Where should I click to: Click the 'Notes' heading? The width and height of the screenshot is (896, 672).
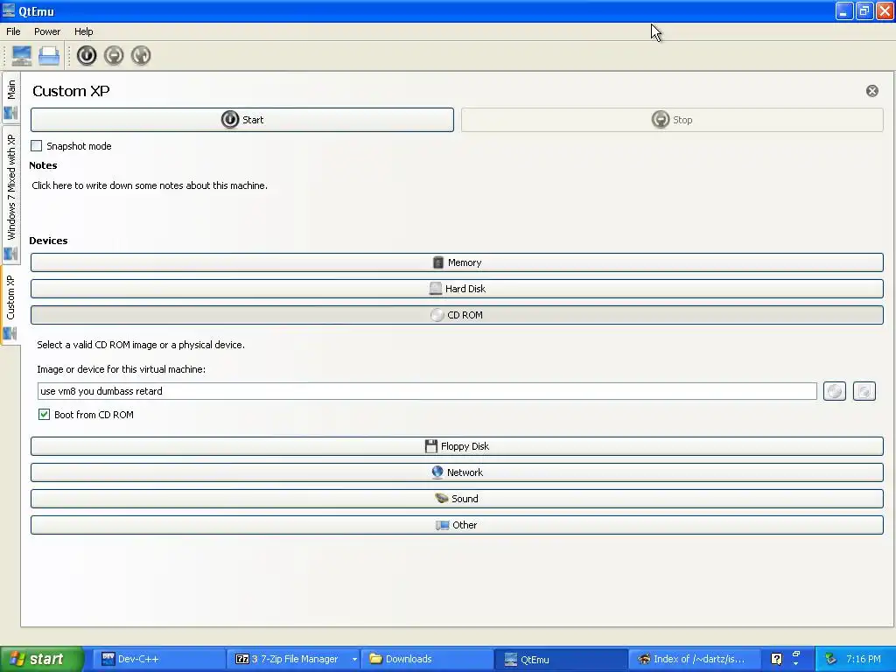tap(43, 165)
